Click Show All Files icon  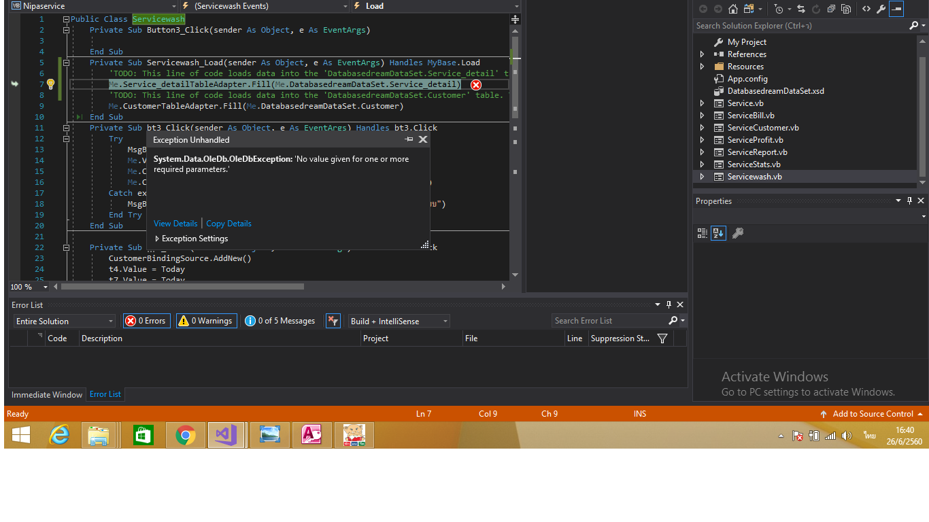click(x=846, y=9)
